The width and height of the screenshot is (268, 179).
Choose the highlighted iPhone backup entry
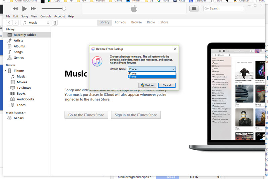click(152, 77)
